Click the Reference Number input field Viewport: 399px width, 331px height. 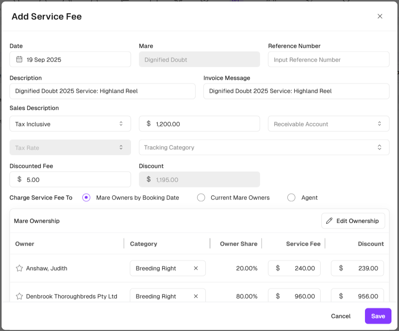329,60
